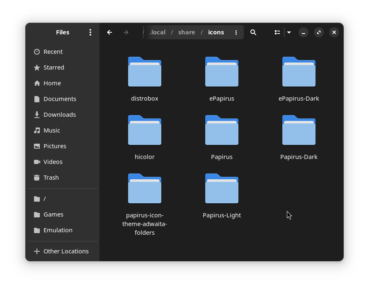Go to Home in the sidebar
This screenshot has height=289, width=369.
click(63, 83)
